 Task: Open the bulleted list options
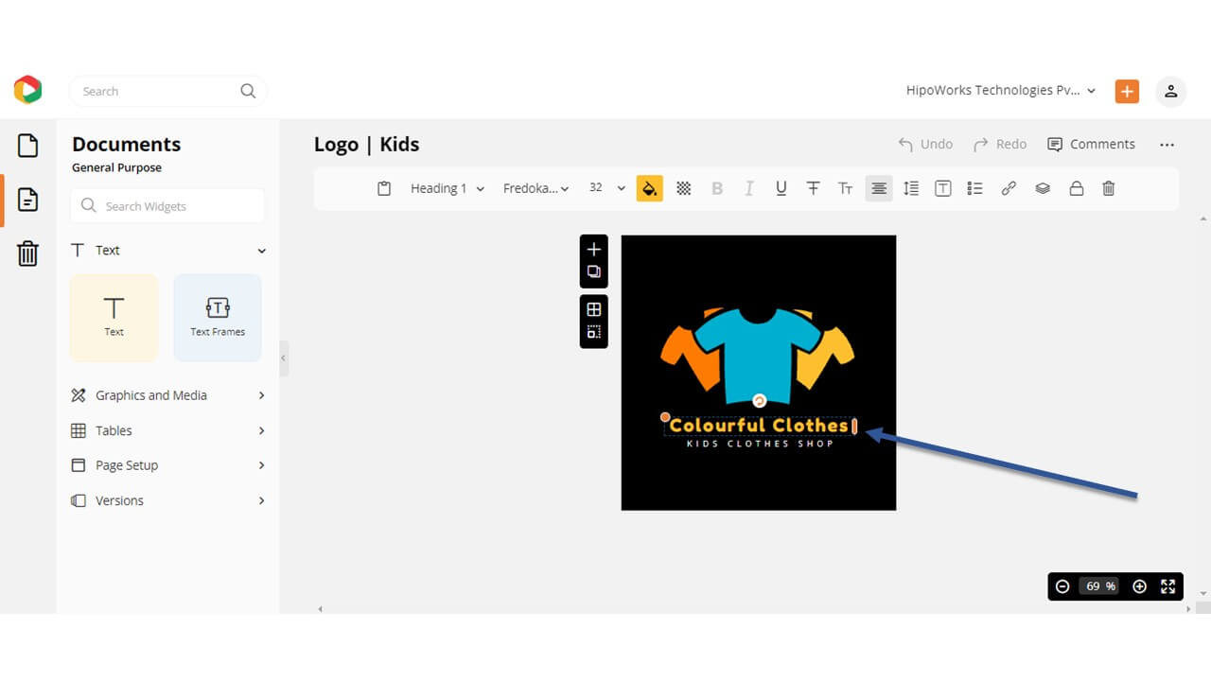coord(974,188)
